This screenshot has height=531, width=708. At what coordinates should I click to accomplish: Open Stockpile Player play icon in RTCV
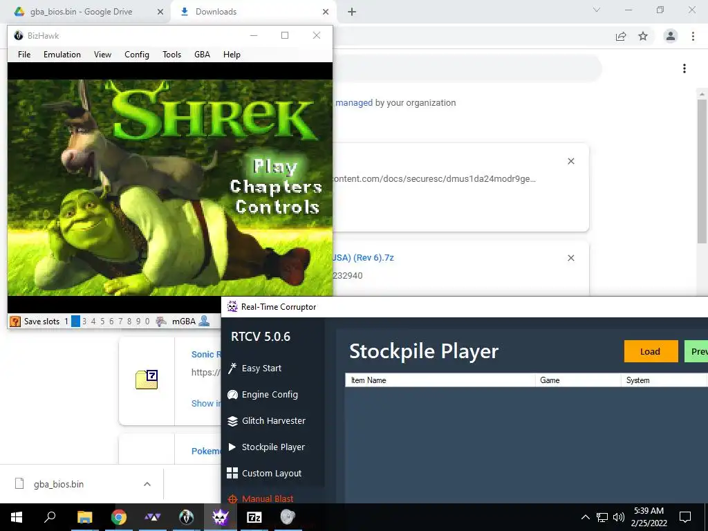232,447
